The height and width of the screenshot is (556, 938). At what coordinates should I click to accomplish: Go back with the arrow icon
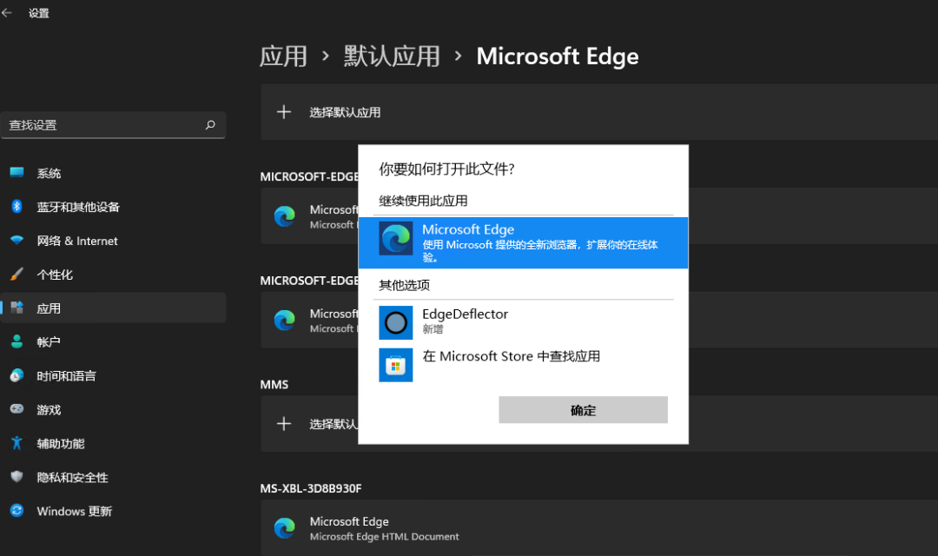click(x=7, y=12)
